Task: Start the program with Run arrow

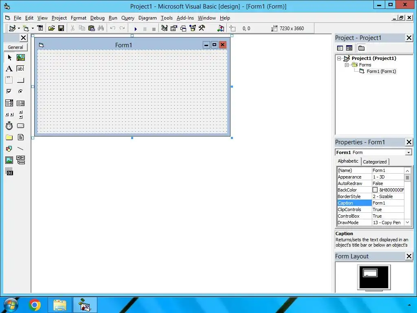Action: point(136,29)
